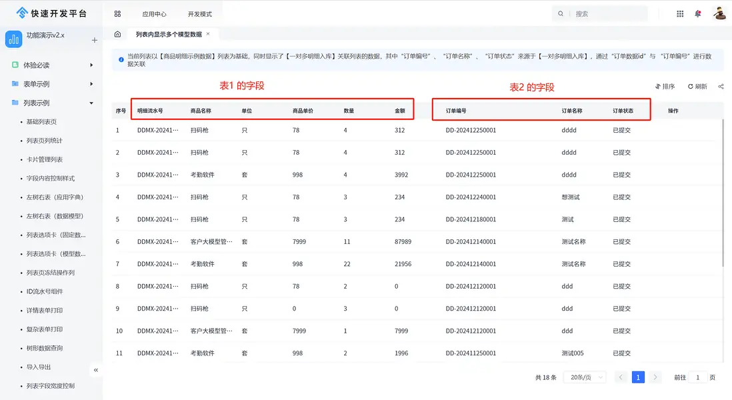Image resolution: width=732 pixels, height=400 pixels.
Task: Click the 订单名称 column header
Action: [x=572, y=111]
